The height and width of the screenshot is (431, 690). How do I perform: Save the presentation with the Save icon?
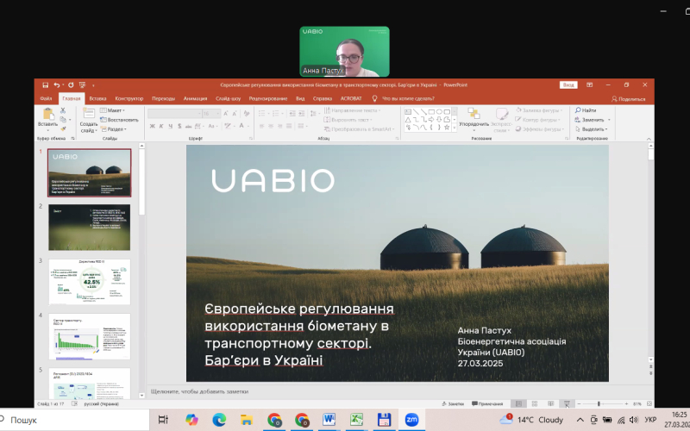pos(46,84)
